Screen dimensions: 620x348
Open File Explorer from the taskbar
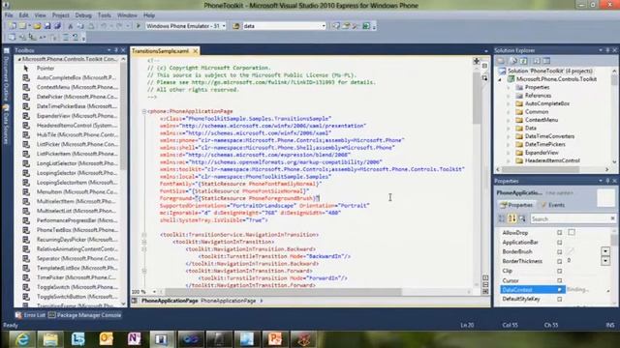(50, 339)
